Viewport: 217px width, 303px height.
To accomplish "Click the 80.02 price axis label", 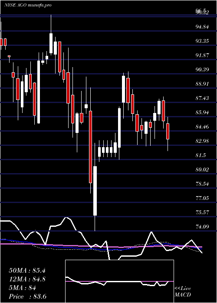I will (202, 170).
